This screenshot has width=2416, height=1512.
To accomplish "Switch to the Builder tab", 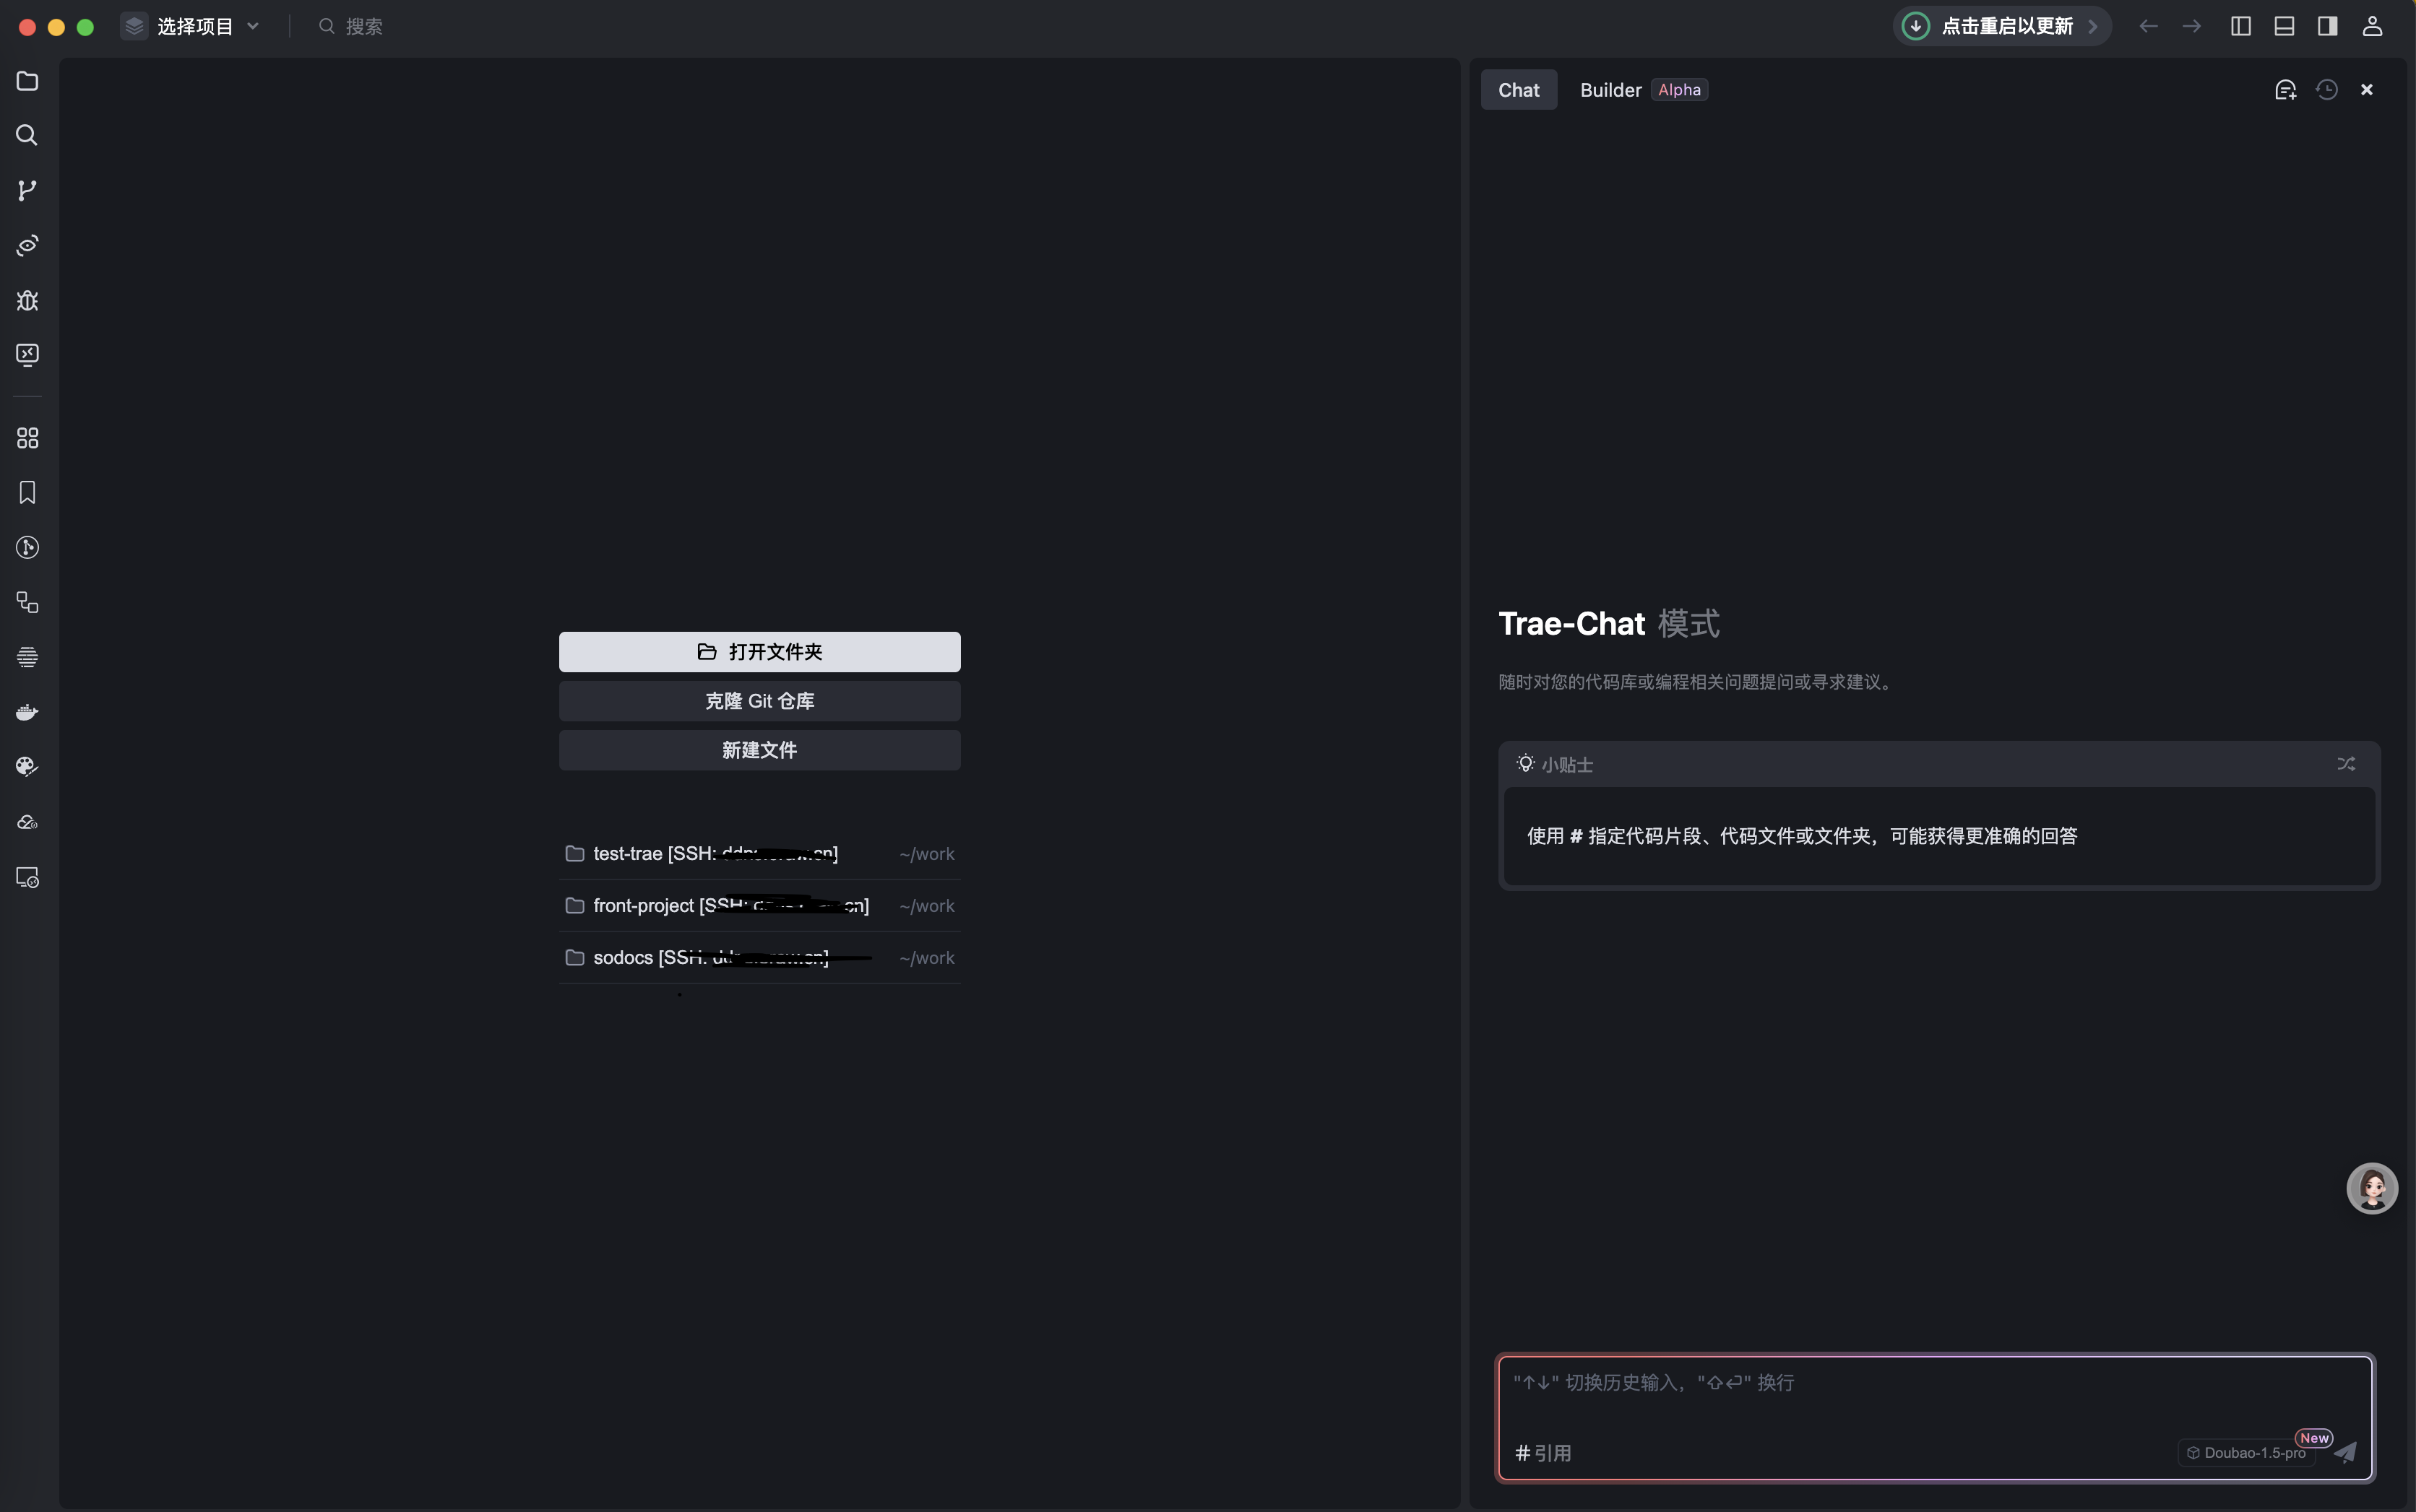I will point(1610,90).
